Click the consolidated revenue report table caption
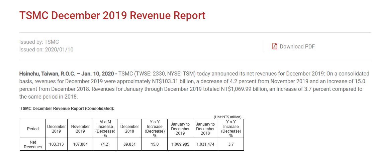377x159 pixels. click(67, 109)
